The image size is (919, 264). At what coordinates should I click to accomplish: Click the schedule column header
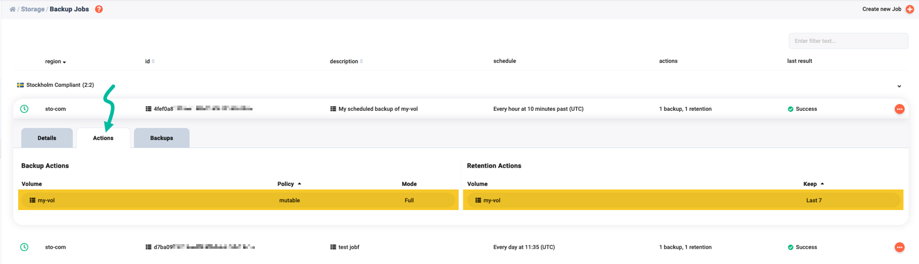tap(504, 61)
